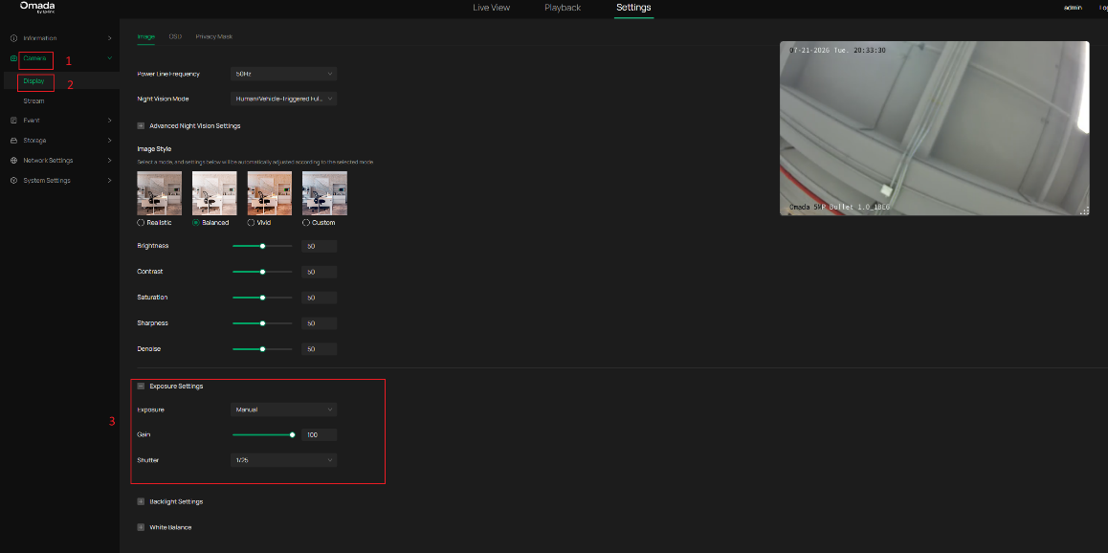This screenshot has height=553, width=1108.
Task: Select the Custom image style
Action: click(306, 223)
